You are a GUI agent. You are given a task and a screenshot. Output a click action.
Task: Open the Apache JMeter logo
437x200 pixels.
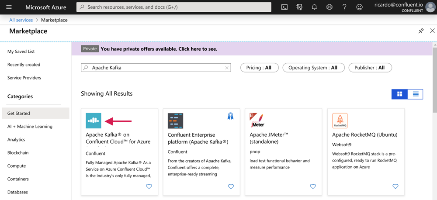[257, 121]
